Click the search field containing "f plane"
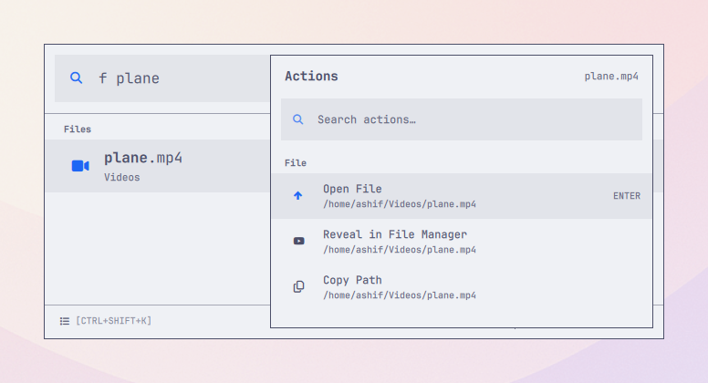 tap(162, 78)
